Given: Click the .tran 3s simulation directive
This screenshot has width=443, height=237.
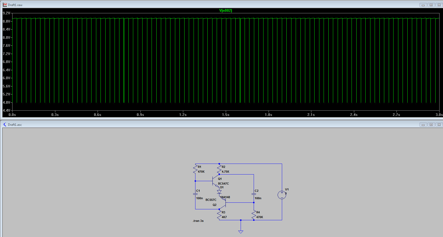Looking at the screenshot, I should (x=198, y=221).
